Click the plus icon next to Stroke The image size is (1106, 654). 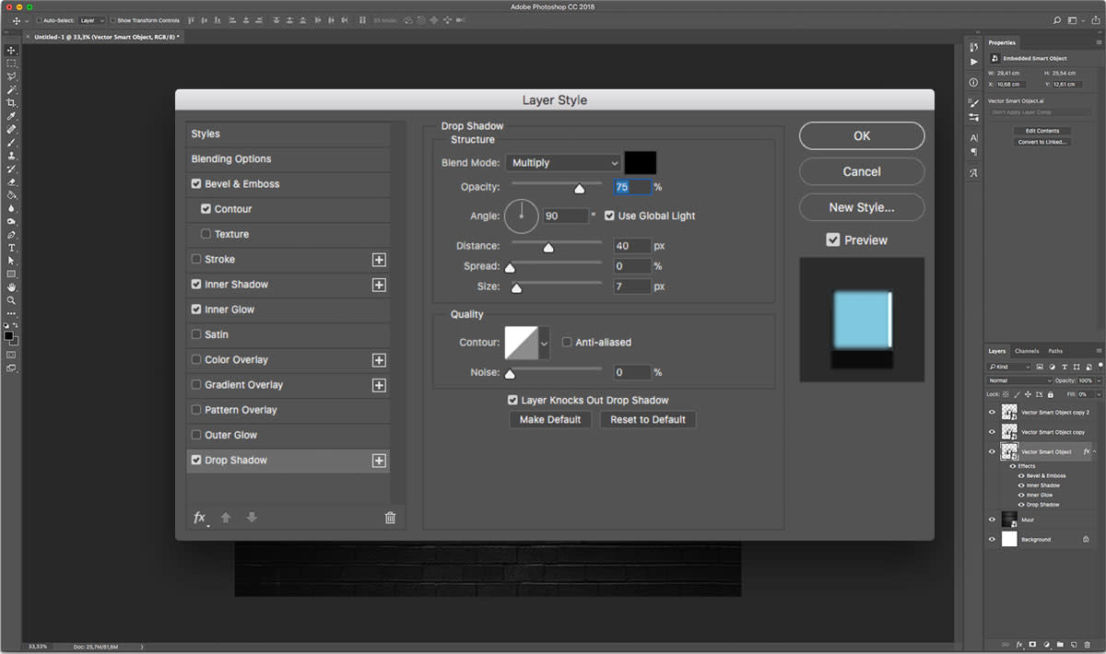coord(379,260)
